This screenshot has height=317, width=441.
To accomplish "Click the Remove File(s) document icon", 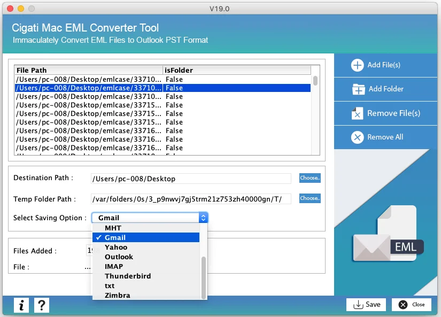I will tap(357, 113).
